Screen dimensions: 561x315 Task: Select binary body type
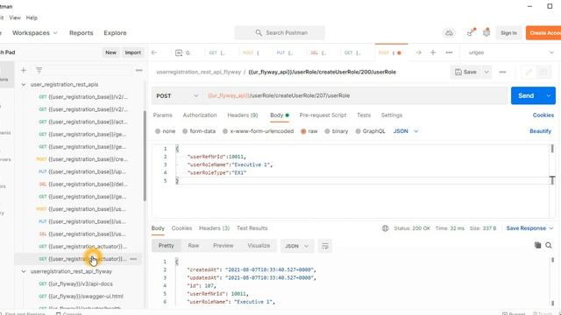tap(327, 131)
